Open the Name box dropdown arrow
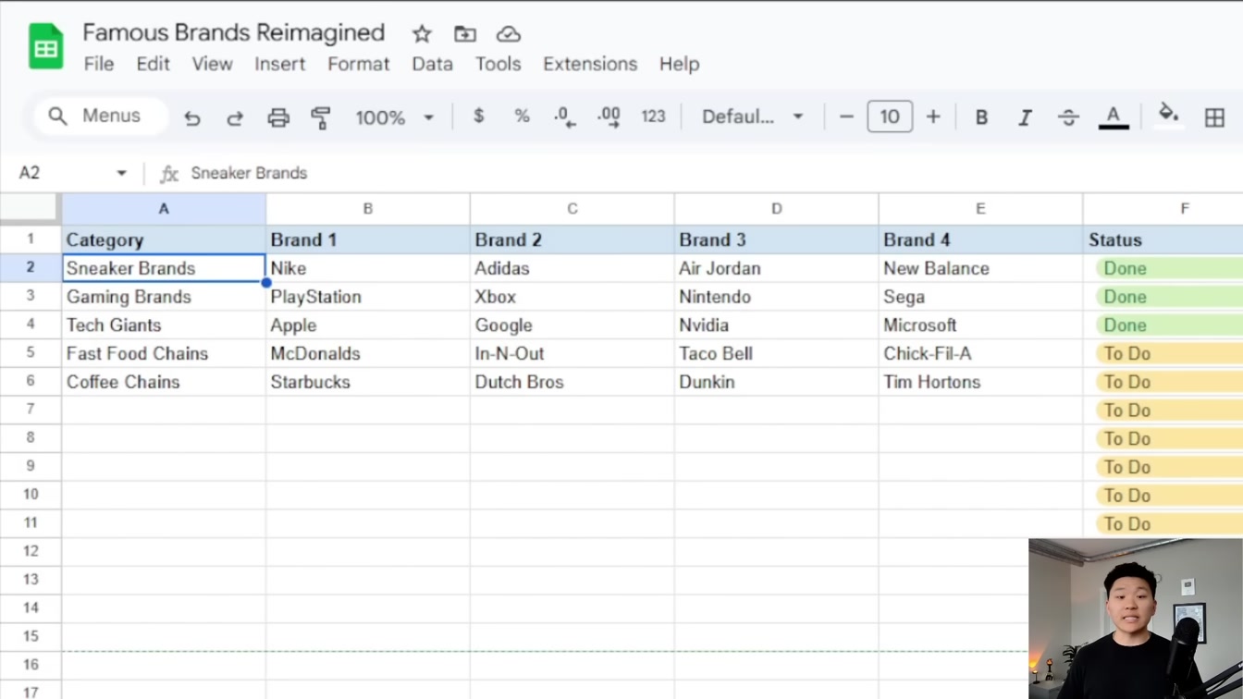 [121, 173]
